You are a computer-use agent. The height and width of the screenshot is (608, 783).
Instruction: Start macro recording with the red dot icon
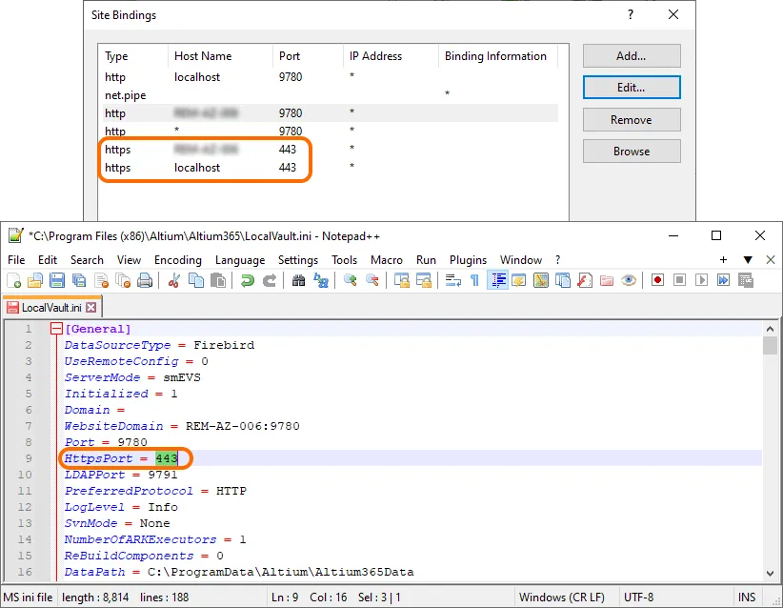point(657,280)
